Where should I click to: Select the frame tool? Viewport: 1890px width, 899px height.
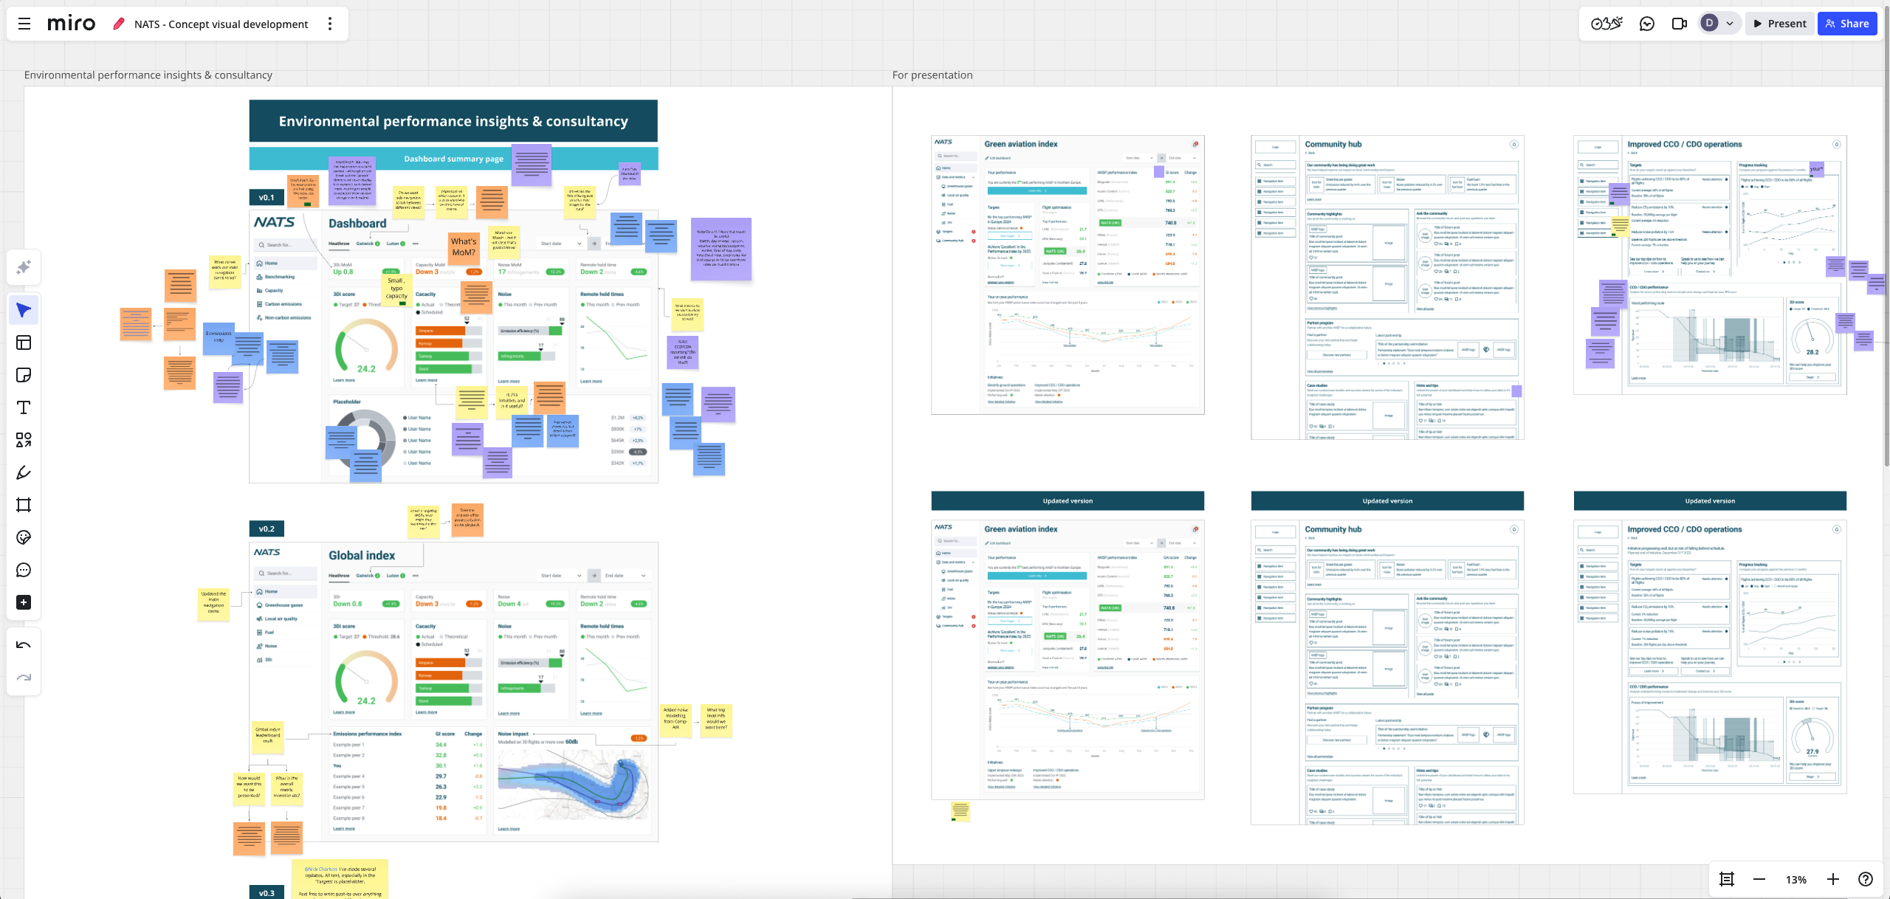point(24,505)
